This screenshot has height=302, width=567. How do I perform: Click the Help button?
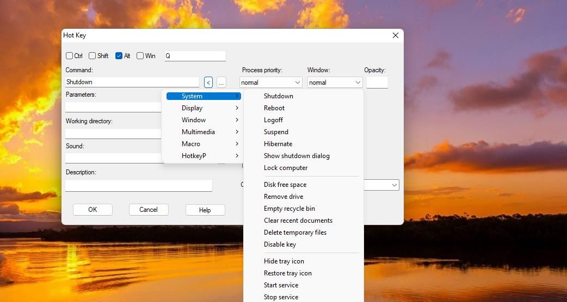point(205,210)
